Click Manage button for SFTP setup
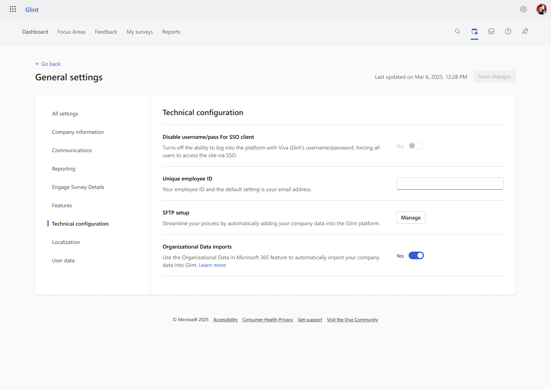 pos(411,218)
